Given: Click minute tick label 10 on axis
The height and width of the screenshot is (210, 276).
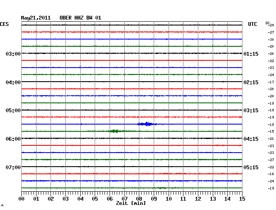Looking at the screenshot, I should coord(169,199).
